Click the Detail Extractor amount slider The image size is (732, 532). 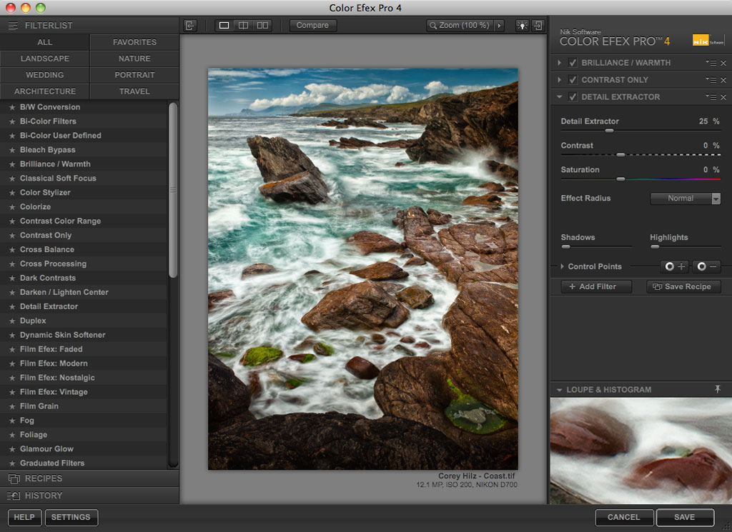pos(609,131)
